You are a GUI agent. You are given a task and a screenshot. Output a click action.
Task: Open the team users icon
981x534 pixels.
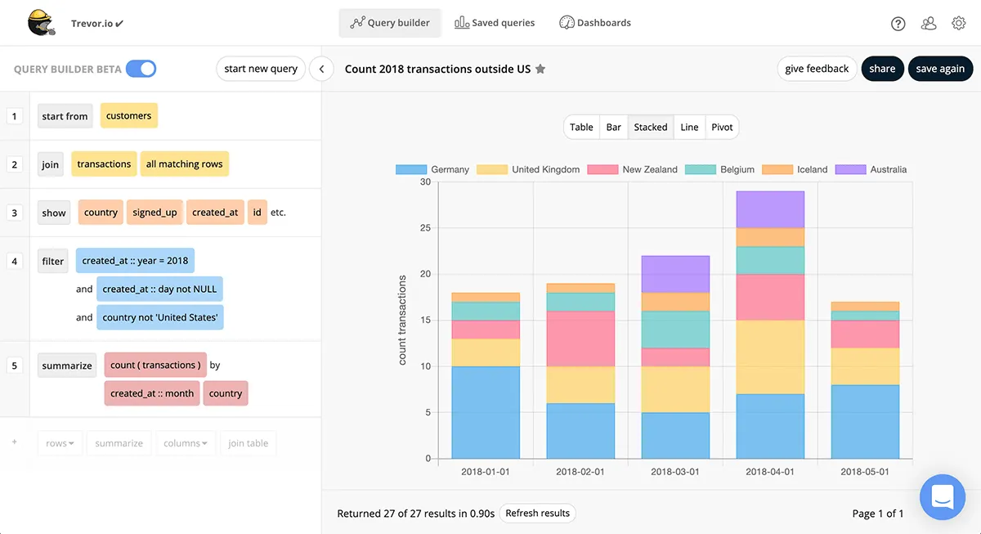point(929,24)
